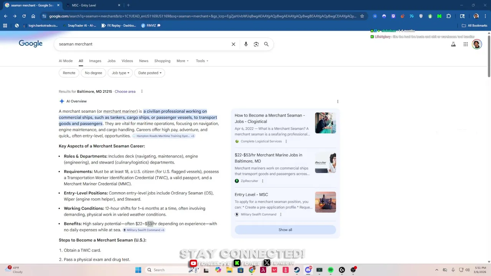This screenshot has height=276, width=491.
Task: Open the bookmarks apps grid icon
Action: [x=5, y=25]
